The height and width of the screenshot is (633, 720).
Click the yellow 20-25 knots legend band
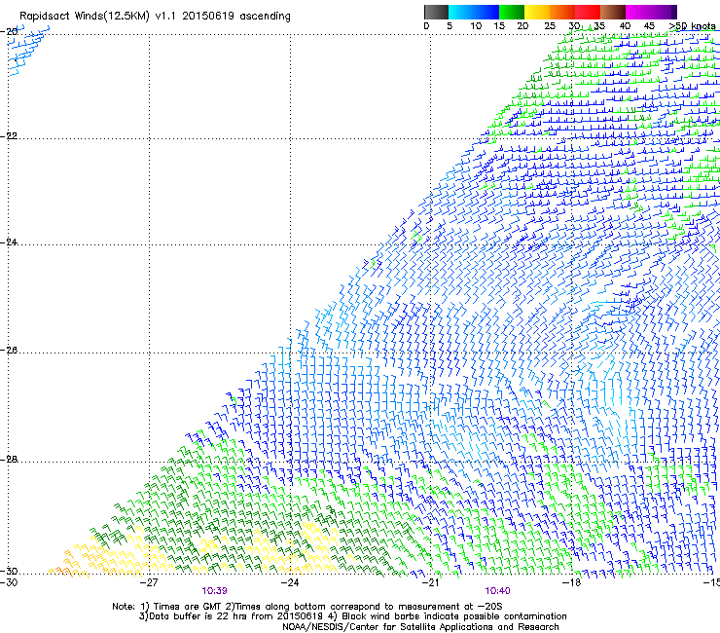click(x=537, y=12)
